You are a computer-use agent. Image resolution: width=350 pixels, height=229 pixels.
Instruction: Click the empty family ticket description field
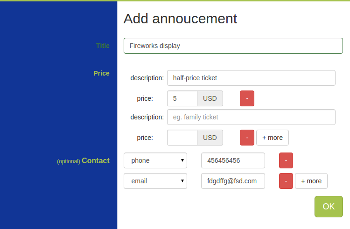pos(251,117)
